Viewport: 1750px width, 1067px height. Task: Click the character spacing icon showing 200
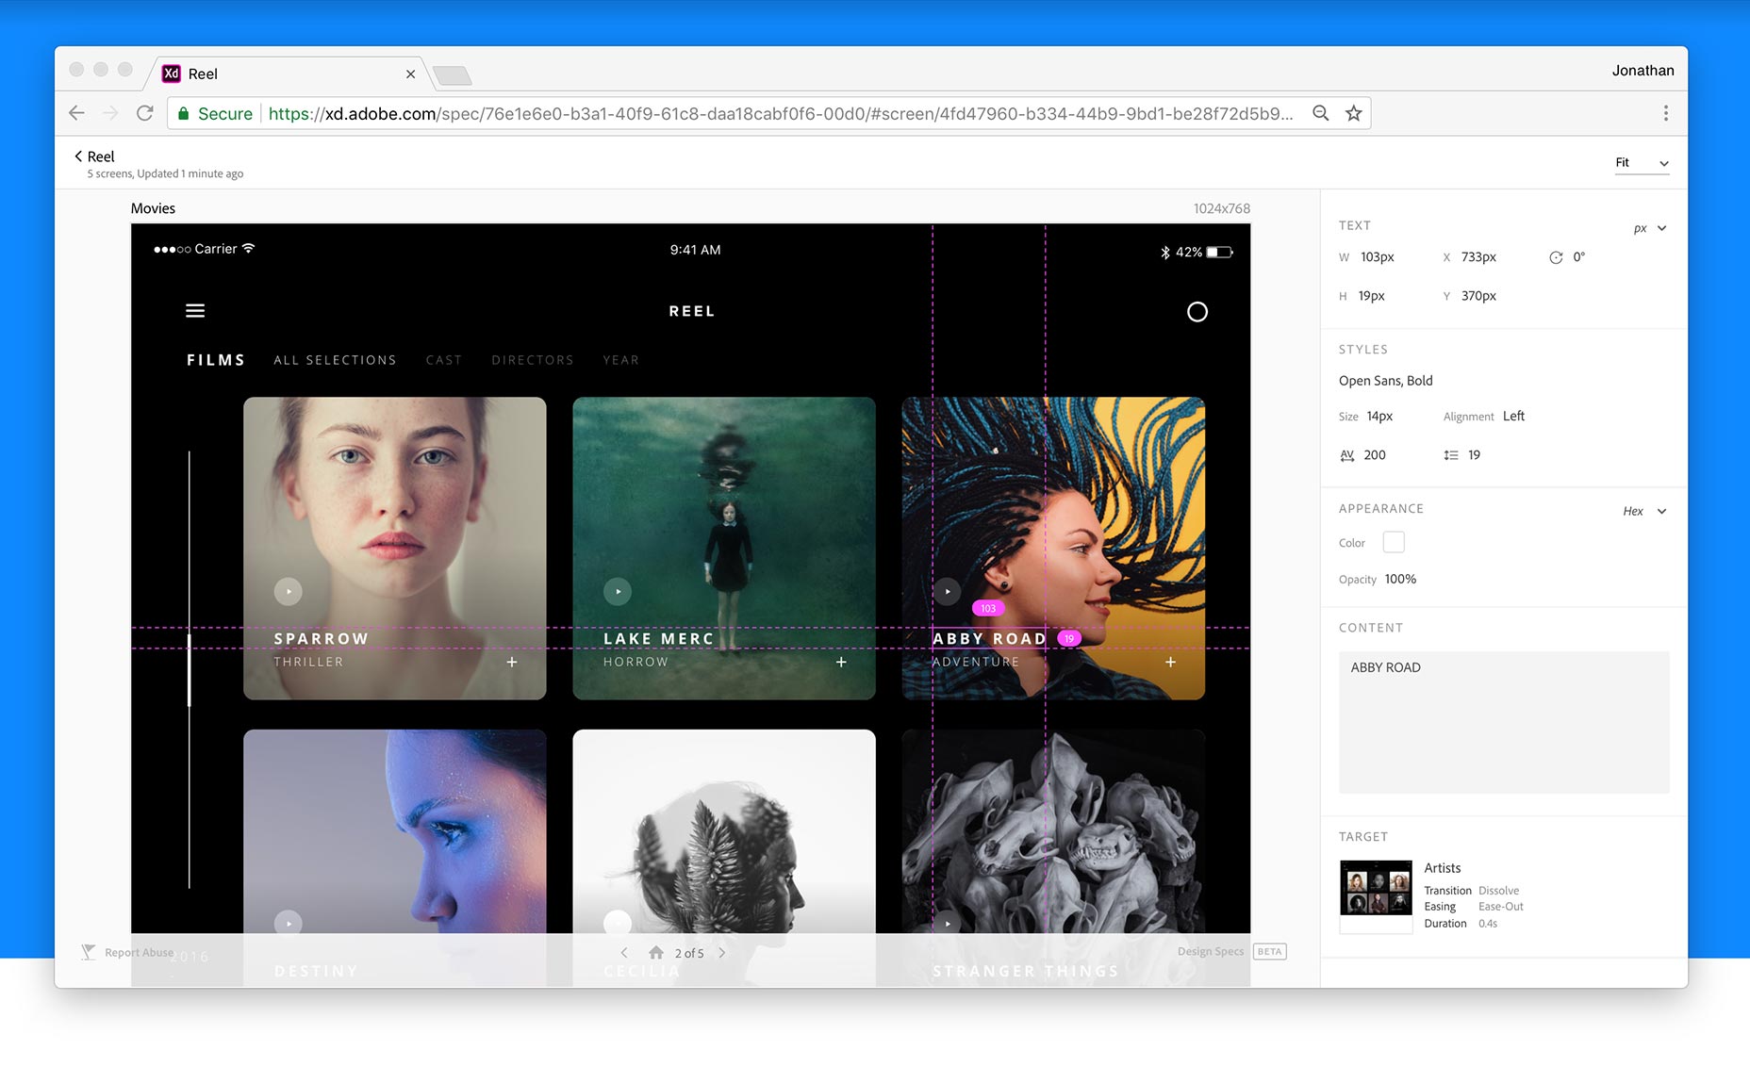(x=1347, y=454)
